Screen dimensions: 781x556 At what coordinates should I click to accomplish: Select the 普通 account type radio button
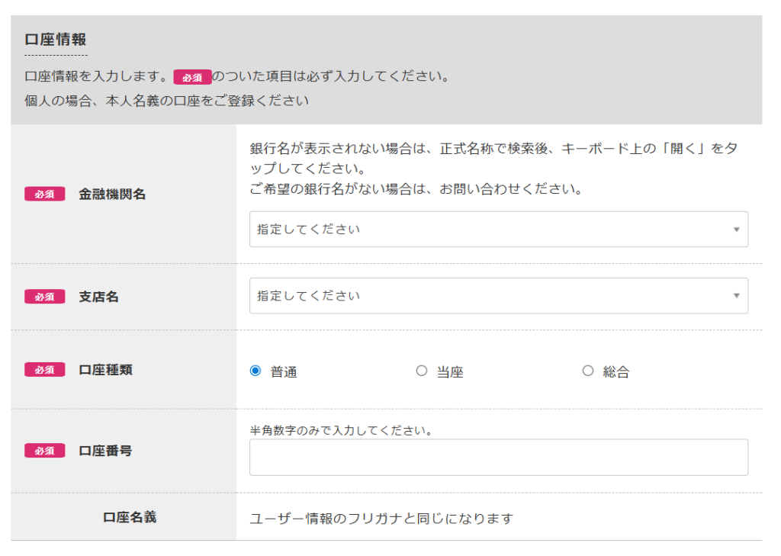pos(256,371)
